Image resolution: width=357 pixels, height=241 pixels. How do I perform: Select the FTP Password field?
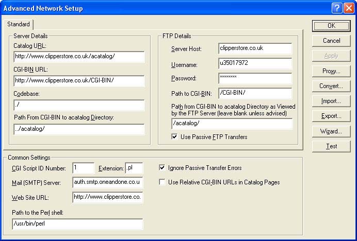pos(255,78)
